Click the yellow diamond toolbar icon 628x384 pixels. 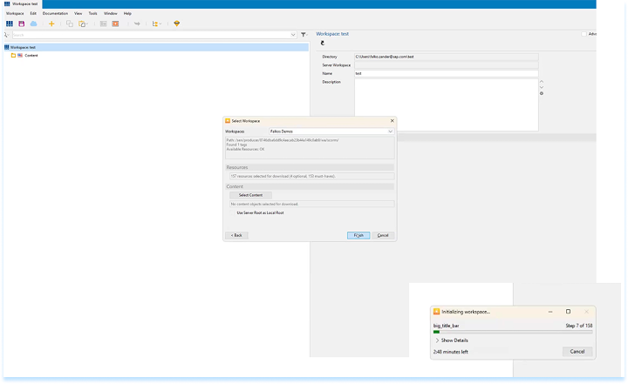click(176, 24)
